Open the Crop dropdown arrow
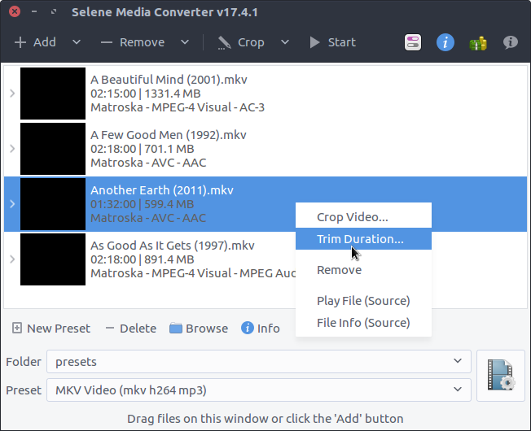The image size is (531, 431). (x=284, y=42)
